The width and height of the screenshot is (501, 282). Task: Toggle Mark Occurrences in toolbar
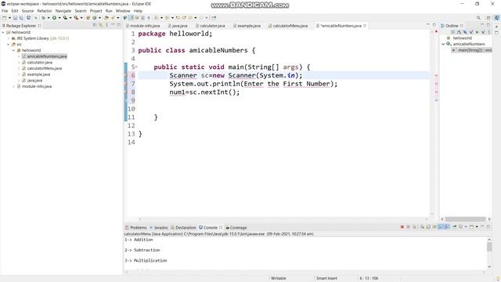pyautogui.click(x=131, y=18)
